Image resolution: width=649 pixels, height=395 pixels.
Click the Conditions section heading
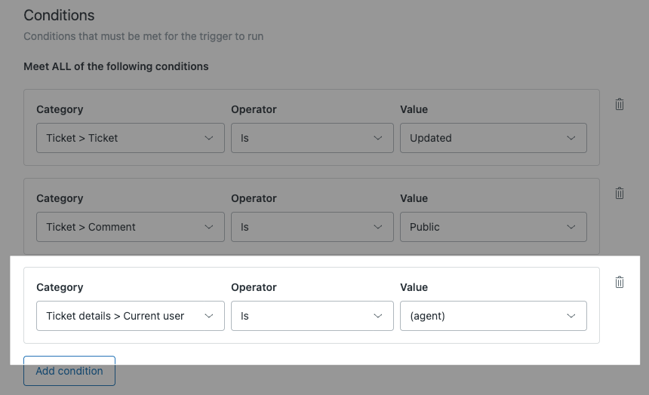click(x=60, y=15)
